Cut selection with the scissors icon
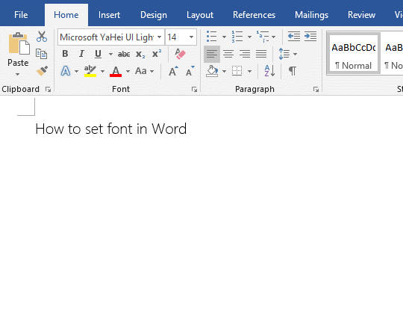 [42, 37]
